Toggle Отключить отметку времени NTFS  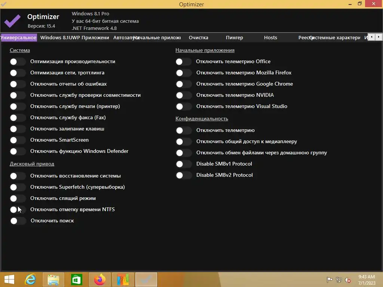pyautogui.click(x=18, y=209)
